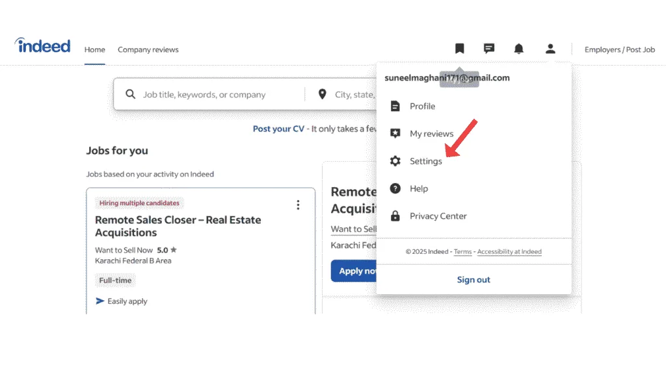The height and width of the screenshot is (374, 666).
Task: Click the My reviews star icon
Action: [x=395, y=134]
